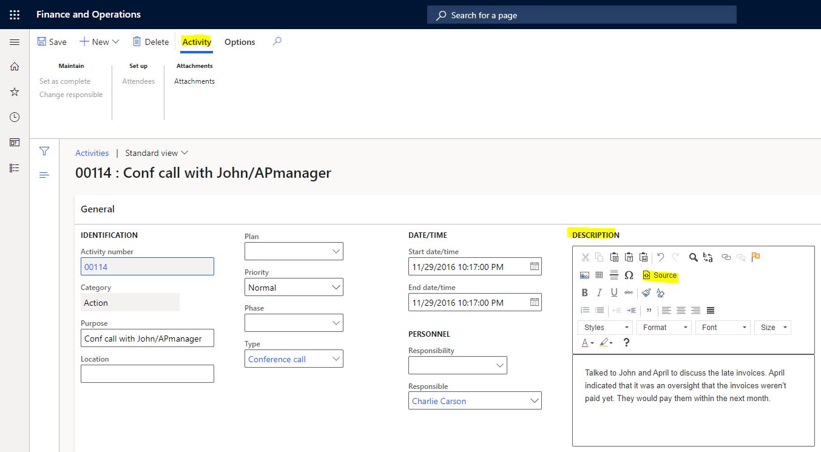This screenshot has width=821, height=452.
Task: Toggle underline text formatting
Action: pos(614,293)
